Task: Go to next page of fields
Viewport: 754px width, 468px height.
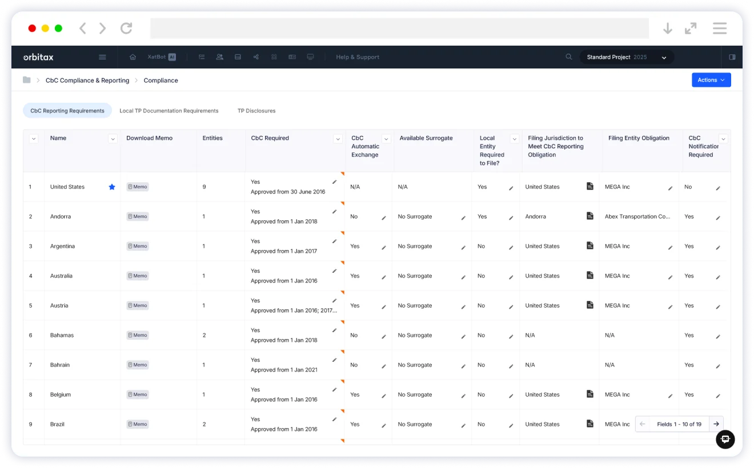Action: 716,424
